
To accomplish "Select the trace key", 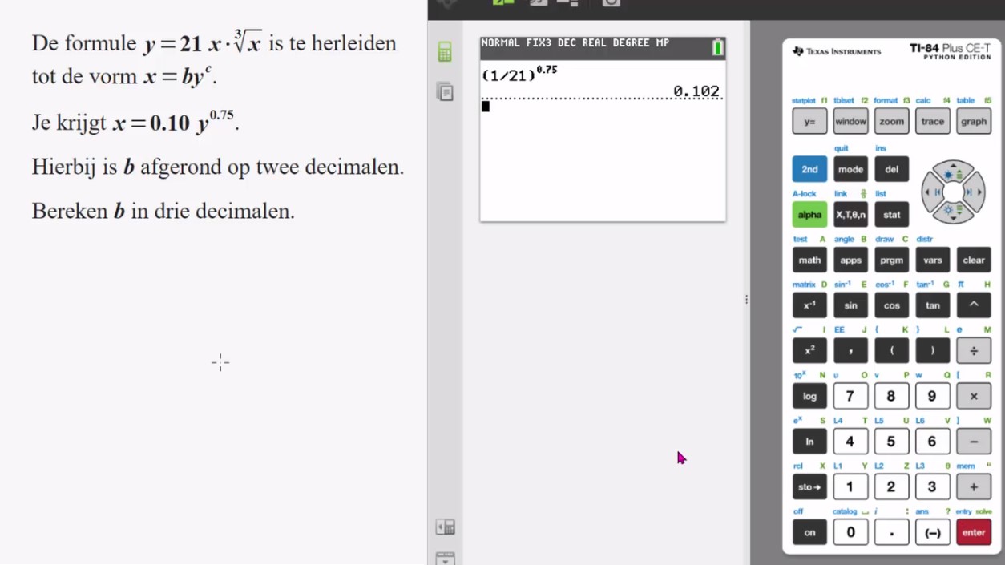I will pyautogui.click(x=932, y=122).
